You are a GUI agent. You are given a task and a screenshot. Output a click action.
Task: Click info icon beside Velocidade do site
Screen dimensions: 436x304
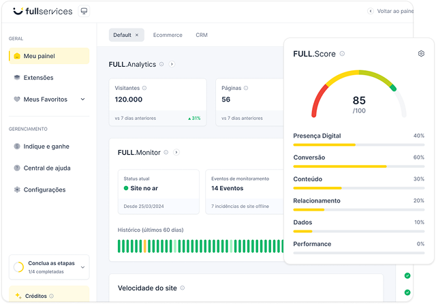pyautogui.click(x=183, y=288)
